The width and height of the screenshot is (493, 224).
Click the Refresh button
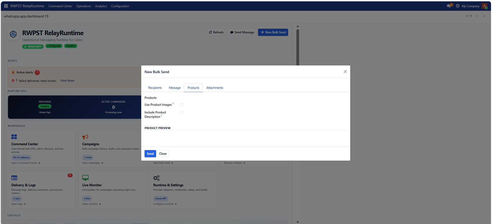pyautogui.click(x=216, y=32)
